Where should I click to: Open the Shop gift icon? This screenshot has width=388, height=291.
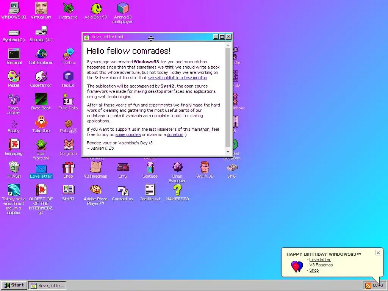click(68, 170)
